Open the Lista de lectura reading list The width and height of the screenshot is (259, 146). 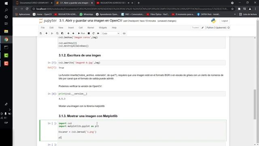[x=248, y=15]
